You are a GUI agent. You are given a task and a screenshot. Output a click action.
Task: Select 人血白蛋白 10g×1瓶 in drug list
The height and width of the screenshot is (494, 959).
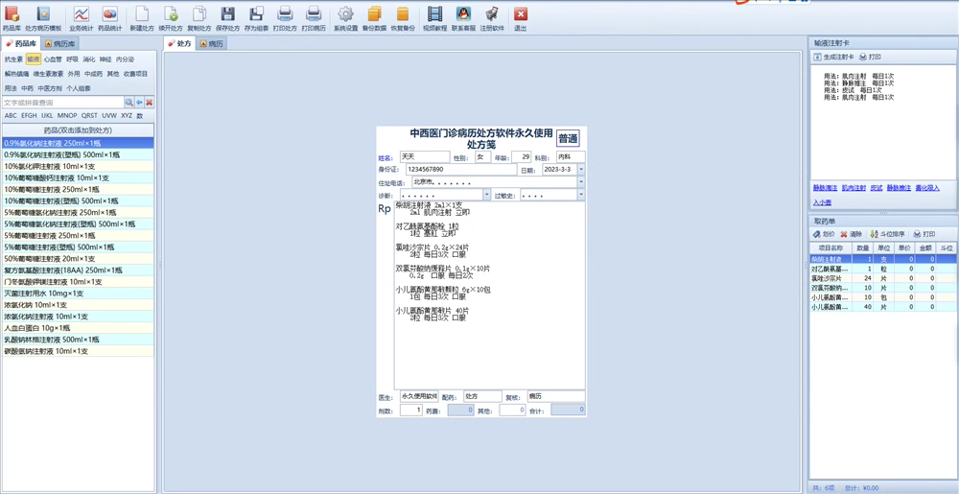click(x=78, y=328)
